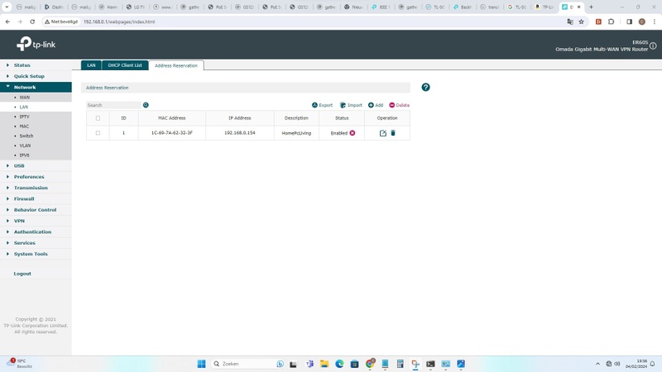Switch to the DHCP Client List tab
The width and height of the screenshot is (662, 372).
[x=125, y=65]
